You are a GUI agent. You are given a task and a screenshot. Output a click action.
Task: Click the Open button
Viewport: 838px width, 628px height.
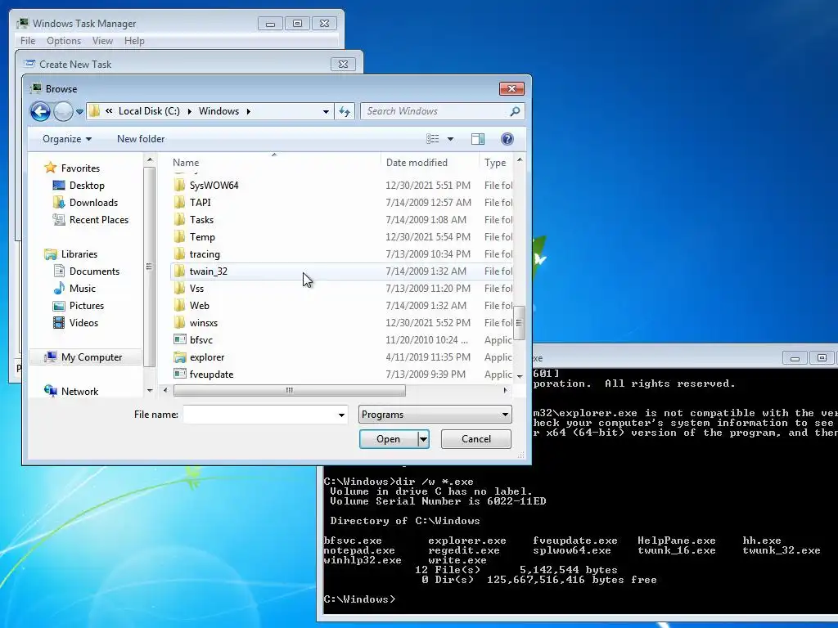(x=389, y=439)
